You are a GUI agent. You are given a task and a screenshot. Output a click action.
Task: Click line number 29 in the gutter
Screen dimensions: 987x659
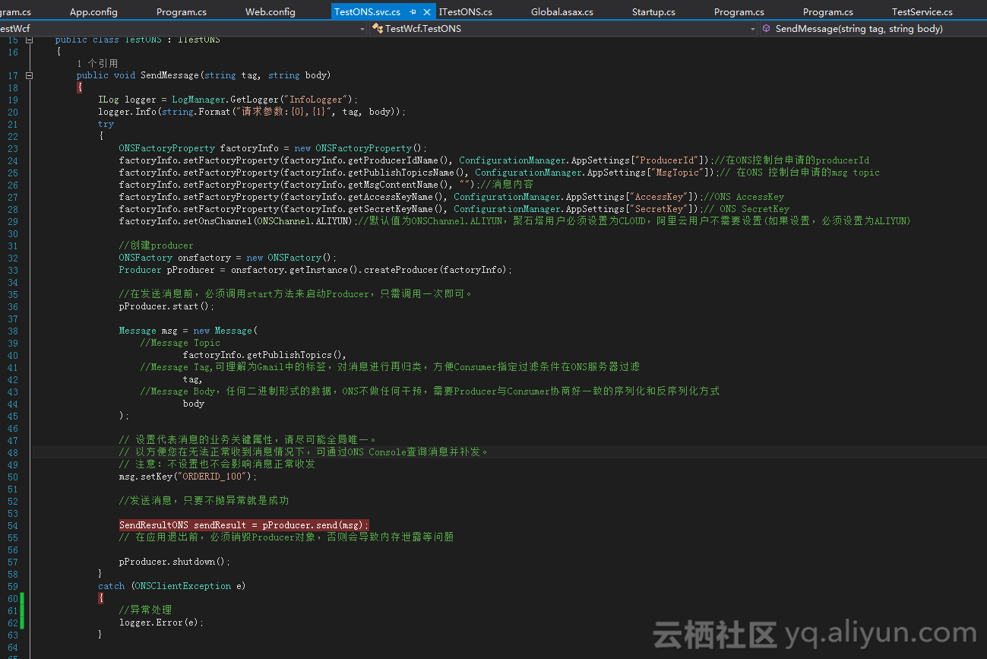(x=13, y=221)
